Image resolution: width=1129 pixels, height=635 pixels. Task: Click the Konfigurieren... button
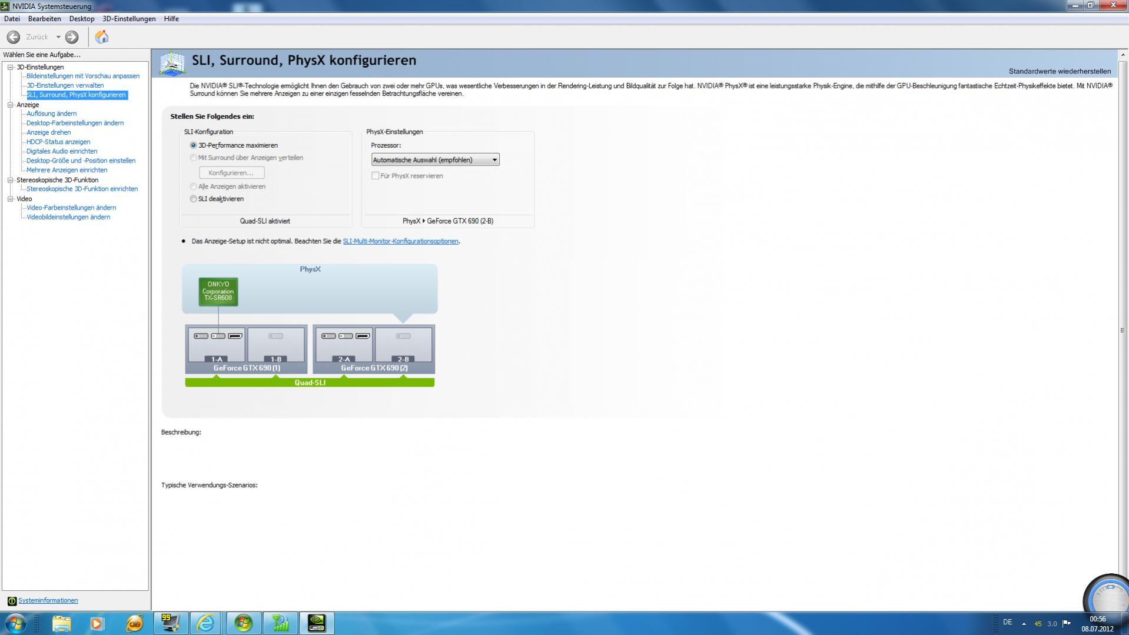[x=231, y=172]
